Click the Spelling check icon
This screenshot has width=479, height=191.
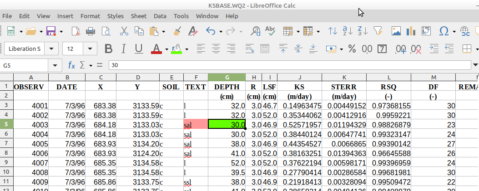tap(270, 31)
